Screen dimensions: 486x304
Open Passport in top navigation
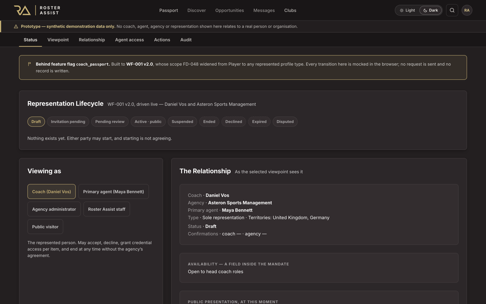point(168,10)
